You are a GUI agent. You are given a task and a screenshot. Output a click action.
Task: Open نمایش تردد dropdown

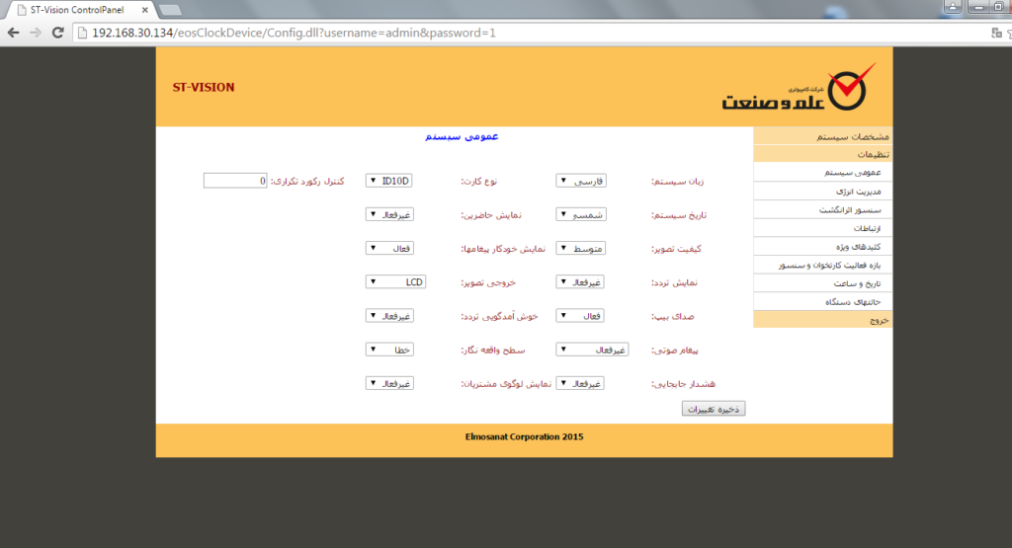click(x=579, y=281)
